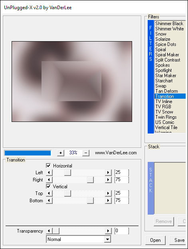The height and width of the screenshot is (249, 188).
Task: Pick the Solarize filter
Action: point(162,39)
